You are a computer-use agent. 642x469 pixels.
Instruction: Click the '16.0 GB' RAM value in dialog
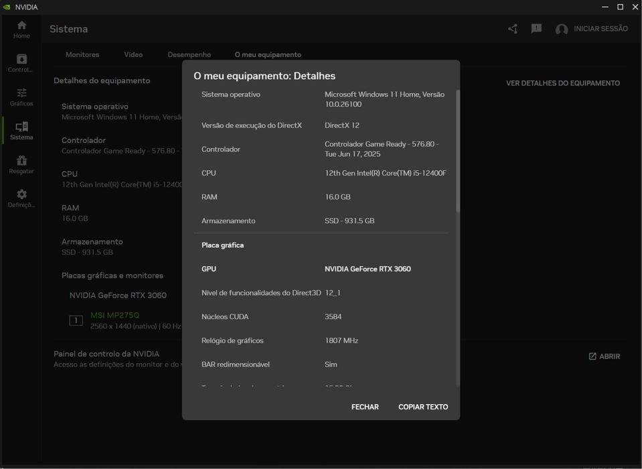[337, 197]
